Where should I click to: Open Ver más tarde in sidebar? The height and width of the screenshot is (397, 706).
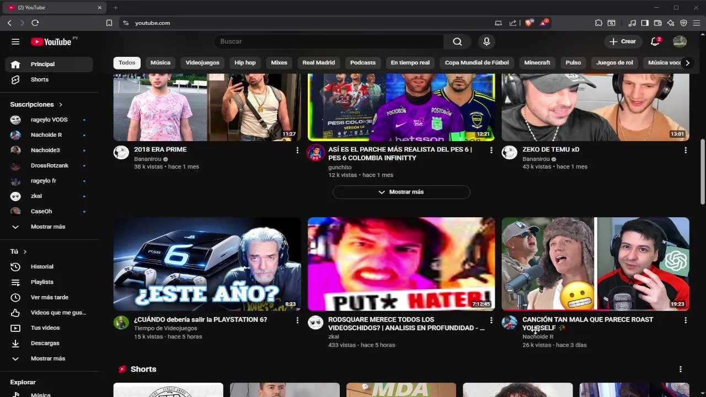(x=49, y=297)
